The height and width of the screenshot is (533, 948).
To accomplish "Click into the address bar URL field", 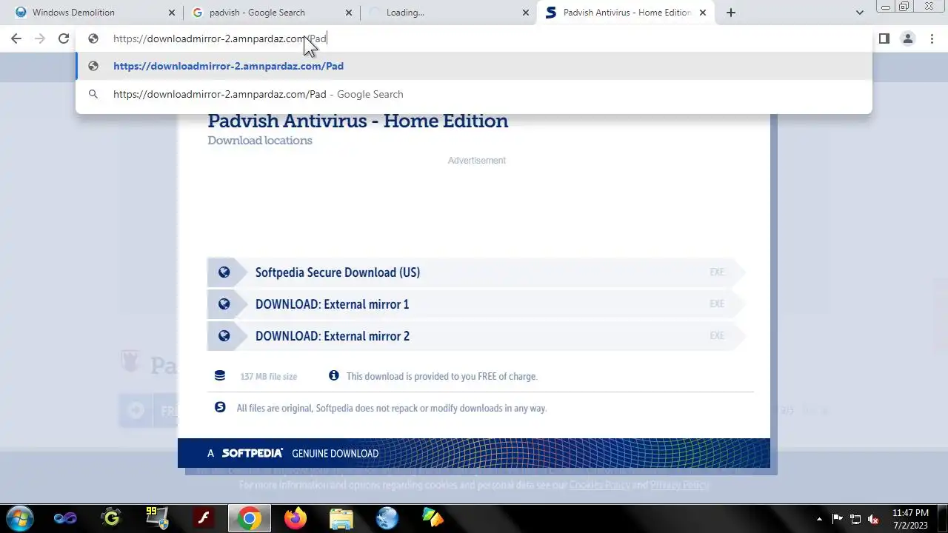I will tap(474, 38).
